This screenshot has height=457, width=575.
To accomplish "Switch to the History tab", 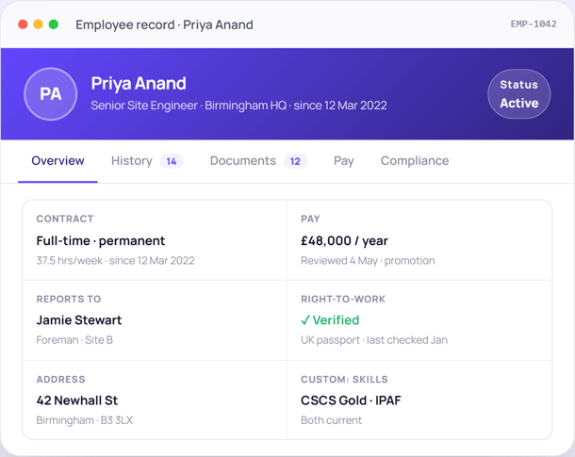I will [147, 161].
